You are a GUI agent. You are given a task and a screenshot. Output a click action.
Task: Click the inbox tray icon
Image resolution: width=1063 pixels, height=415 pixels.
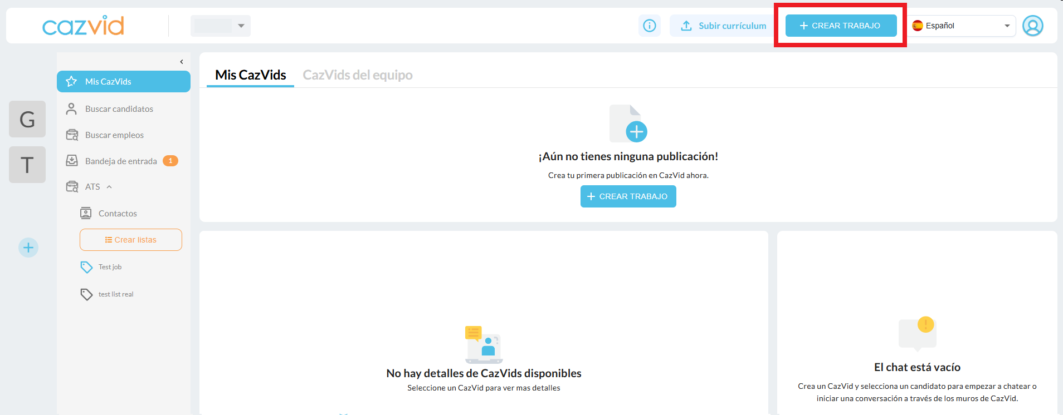pos(72,161)
